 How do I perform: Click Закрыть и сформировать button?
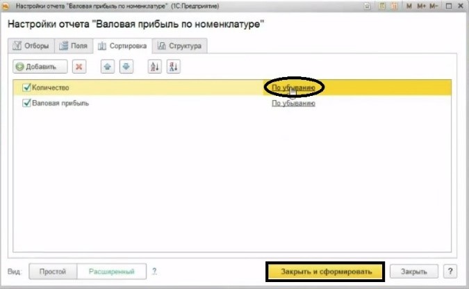click(x=324, y=271)
